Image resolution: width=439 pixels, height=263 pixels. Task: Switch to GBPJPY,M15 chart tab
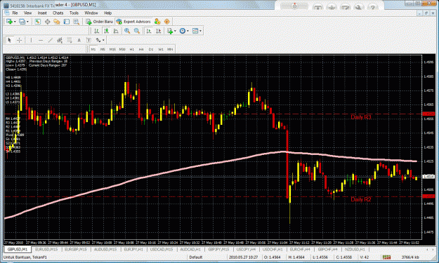[218, 249]
